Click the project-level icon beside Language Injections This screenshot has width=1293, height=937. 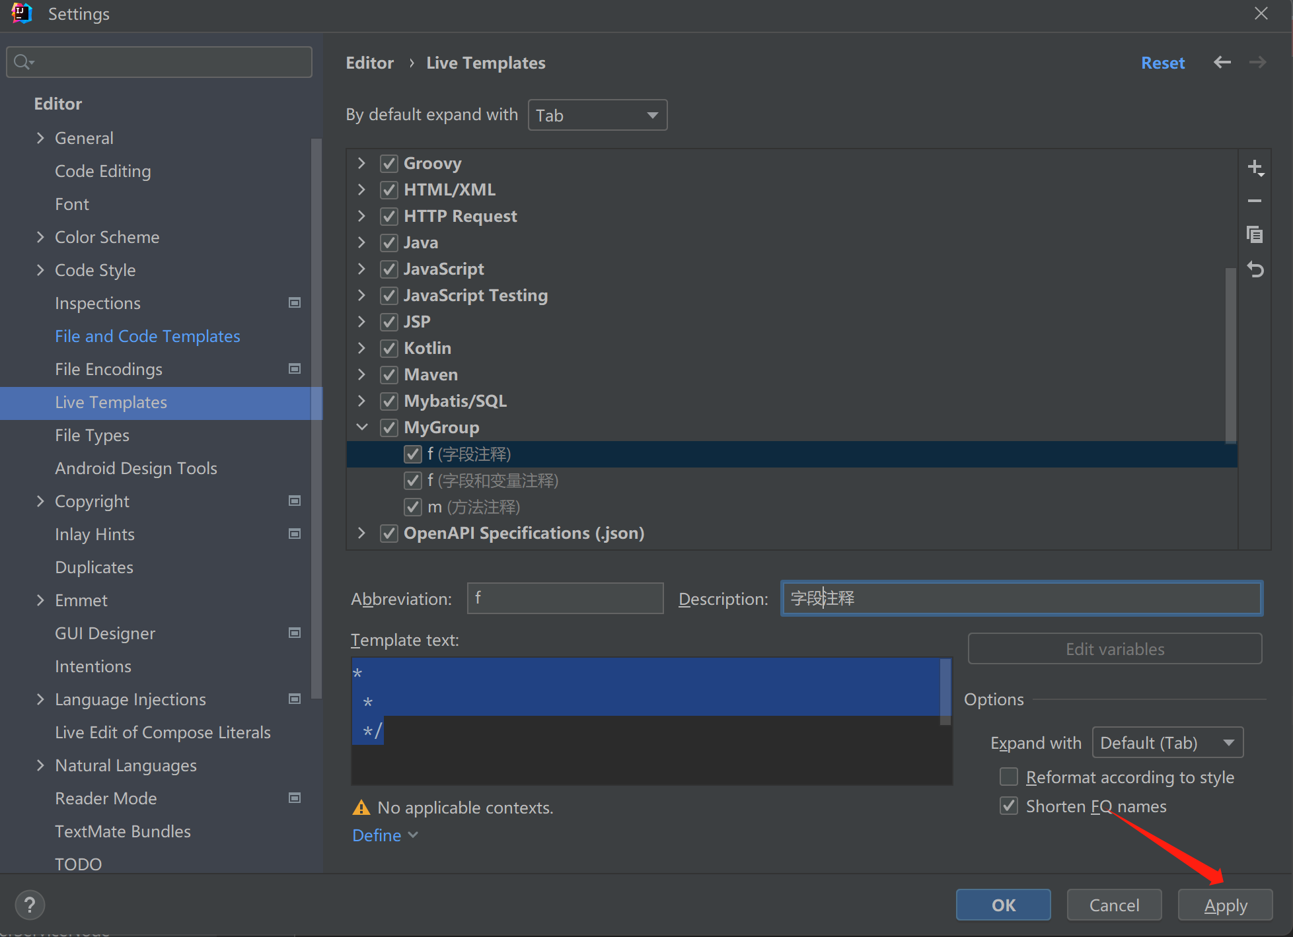pyautogui.click(x=295, y=699)
